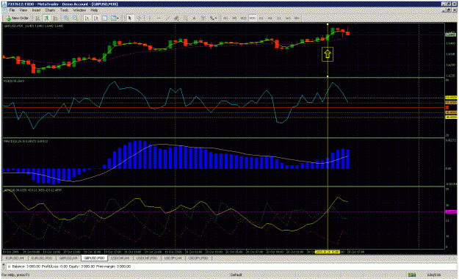Select the active GBPUSD,M30 chart tab
The width and height of the screenshot is (459, 279).
pyautogui.click(x=94, y=258)
